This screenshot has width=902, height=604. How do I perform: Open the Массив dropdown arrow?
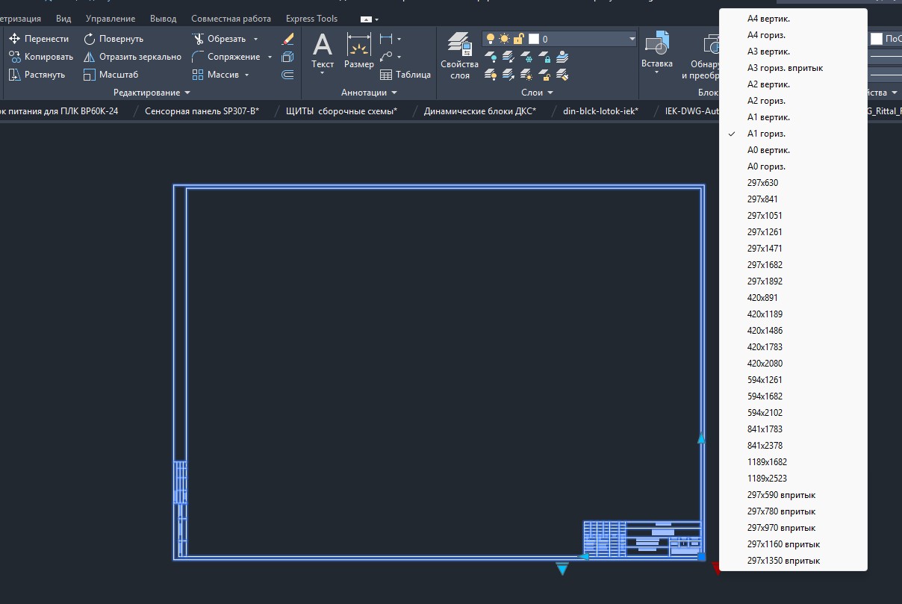point(246,75)
